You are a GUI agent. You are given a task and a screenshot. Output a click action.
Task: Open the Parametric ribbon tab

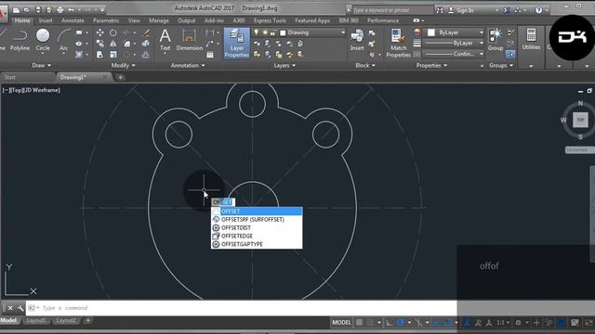pyautogui.click(x=106, y=20)
